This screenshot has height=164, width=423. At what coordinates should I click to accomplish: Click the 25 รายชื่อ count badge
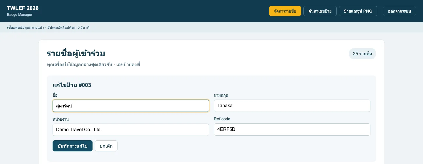pyautogui.click(x=362, y=54)
